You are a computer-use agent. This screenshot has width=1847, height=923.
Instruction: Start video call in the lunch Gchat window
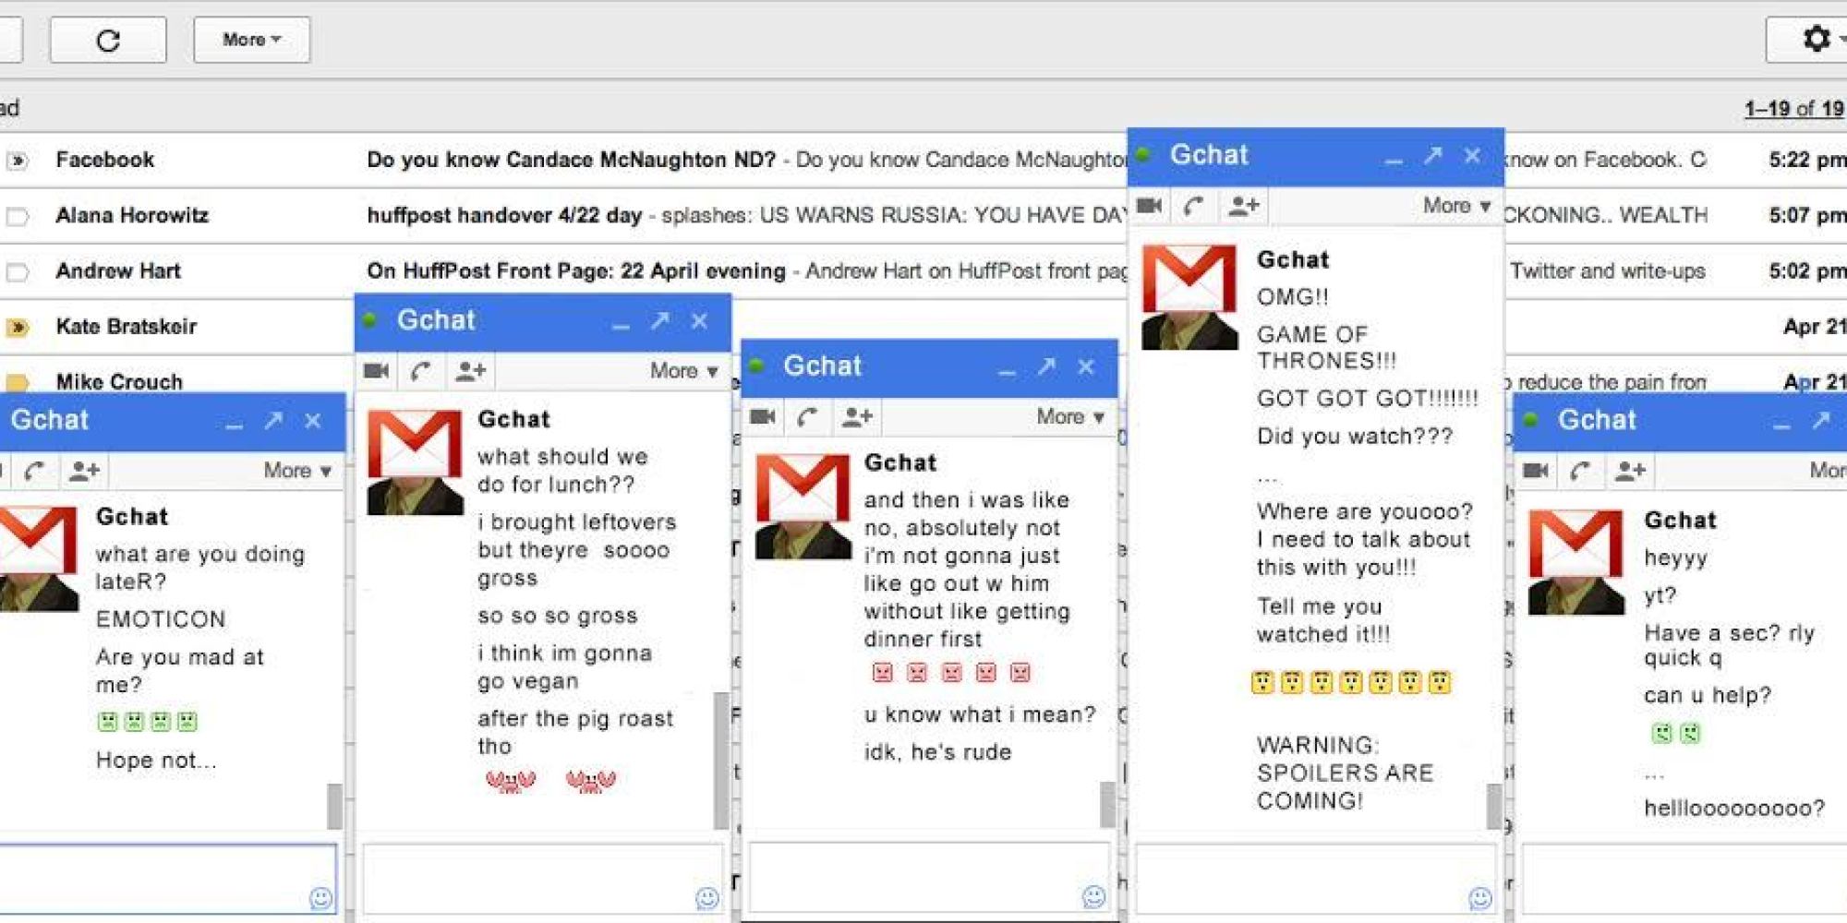376,371
